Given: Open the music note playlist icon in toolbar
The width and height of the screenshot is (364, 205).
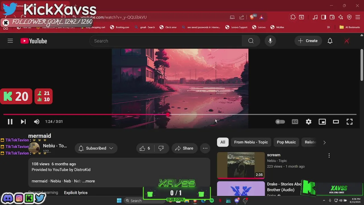Looking at the screenshot, I should (x=315, y=17).
